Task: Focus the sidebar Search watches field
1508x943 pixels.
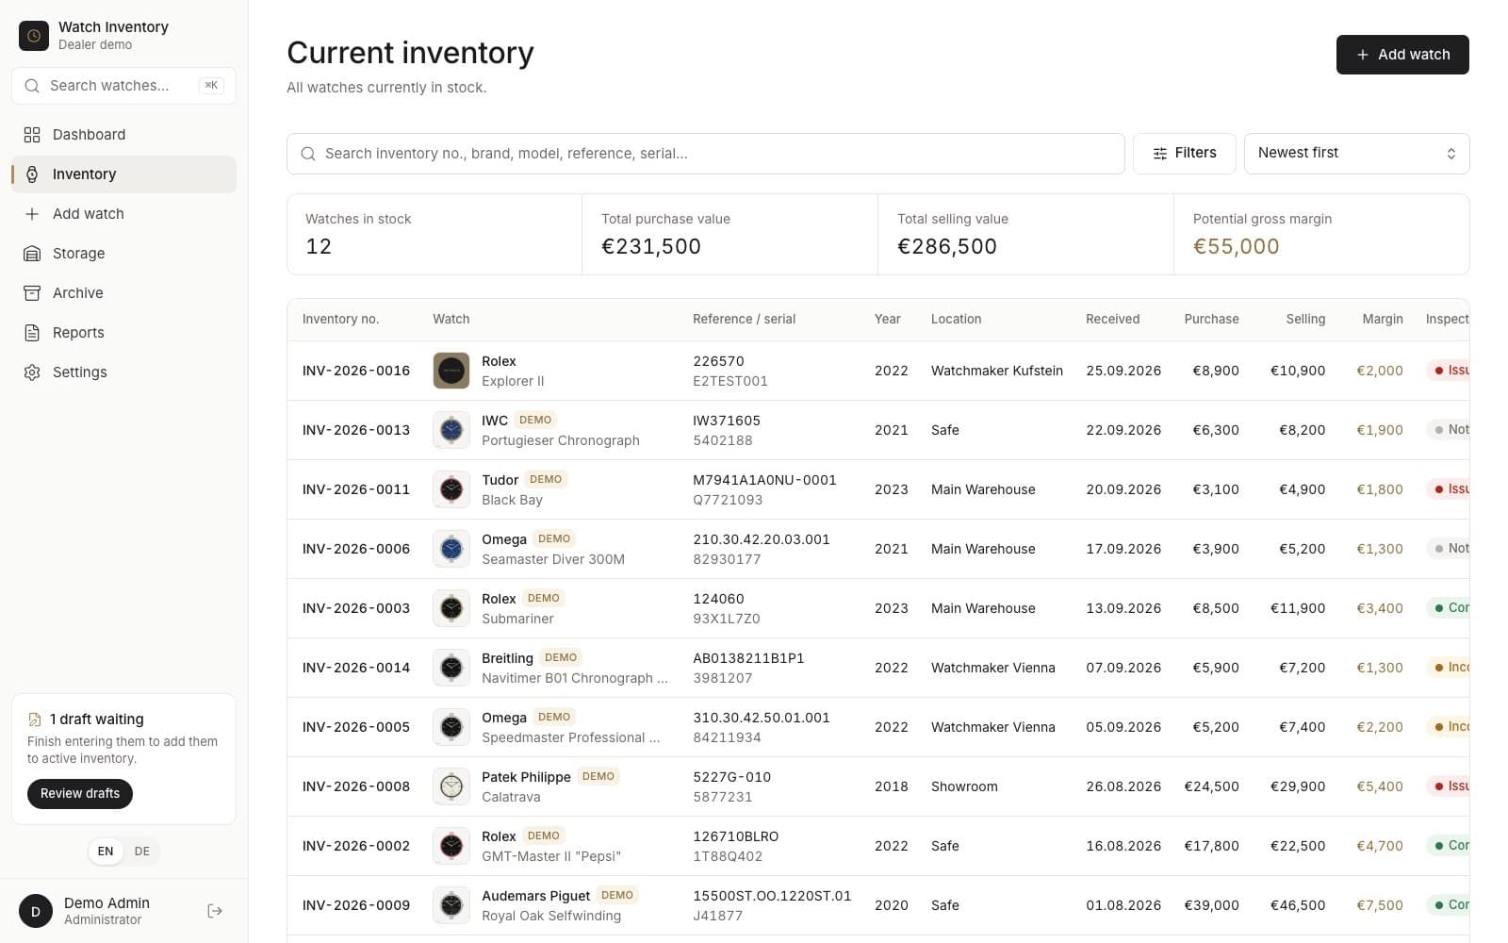Action: (x=123, y=86)
